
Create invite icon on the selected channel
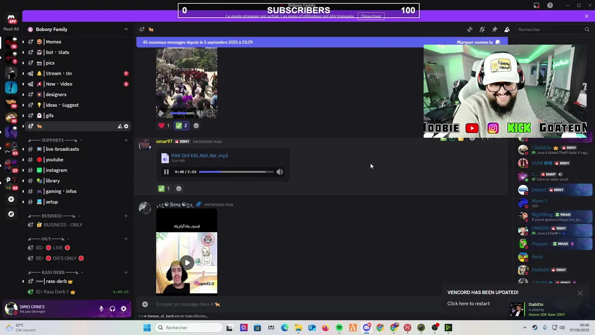point(120,126)
